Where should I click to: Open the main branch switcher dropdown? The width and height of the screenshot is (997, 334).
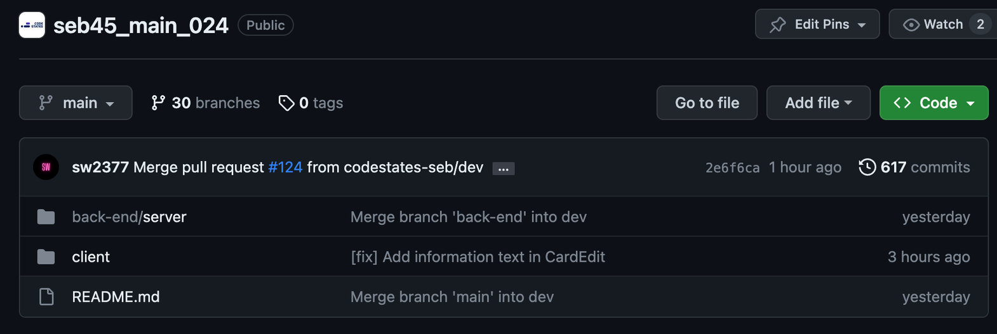(76, 103)
